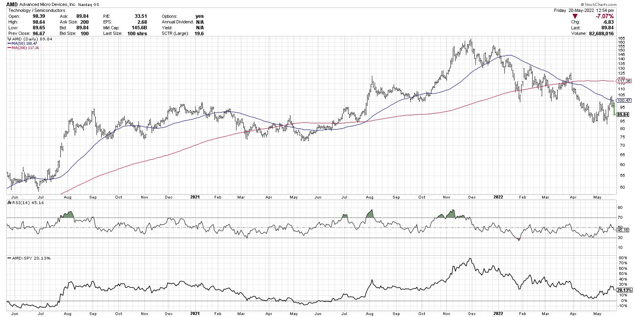
Task: Click the 20.13% ratio axis tag
Action: click(625, 290)
